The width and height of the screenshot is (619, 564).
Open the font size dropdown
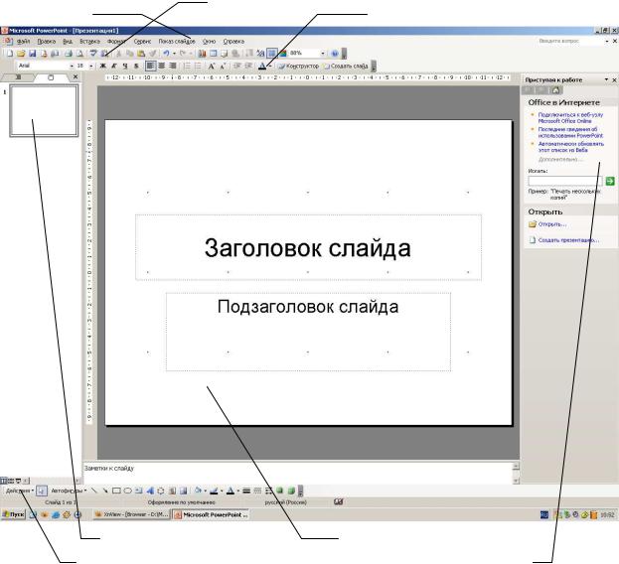[x=90, y=66]
